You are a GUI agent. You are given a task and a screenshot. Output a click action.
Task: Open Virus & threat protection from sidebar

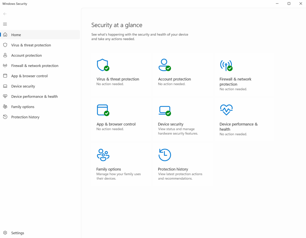pyautogui.click(x=31, y=45)
